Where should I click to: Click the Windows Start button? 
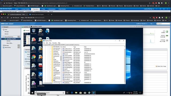point(32,93)
